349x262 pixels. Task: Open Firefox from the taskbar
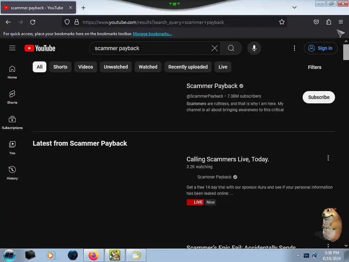coord(93,255)
